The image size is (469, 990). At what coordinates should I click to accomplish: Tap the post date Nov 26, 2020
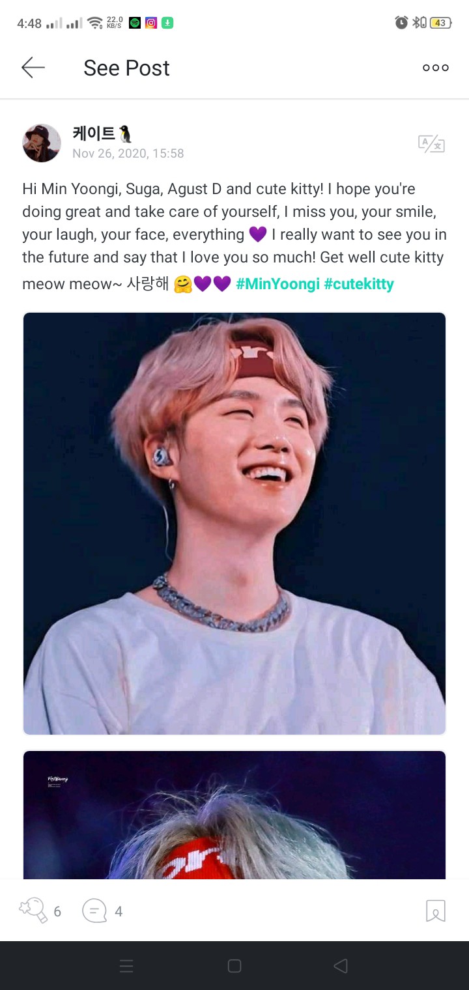tap(128, 154)
